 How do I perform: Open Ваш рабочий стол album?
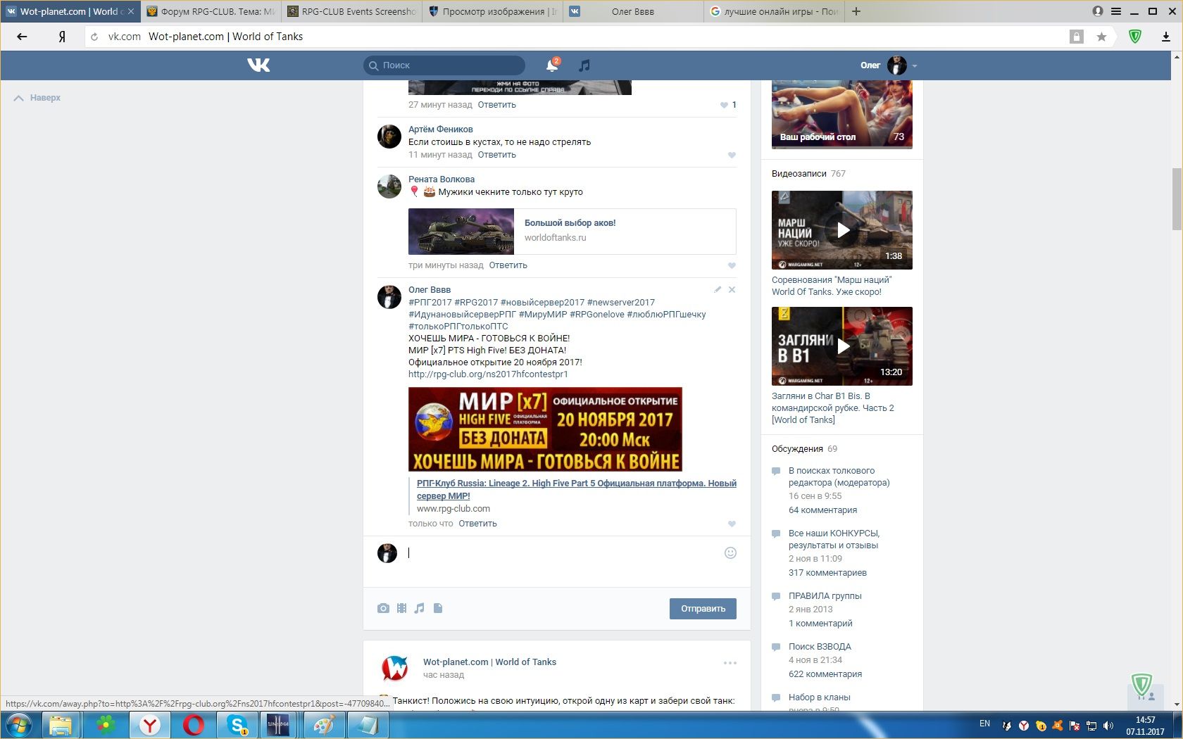click(842, 114)
